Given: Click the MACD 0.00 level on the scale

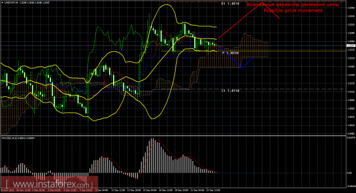Looking at the screenshot, I should tap(350, 173).
